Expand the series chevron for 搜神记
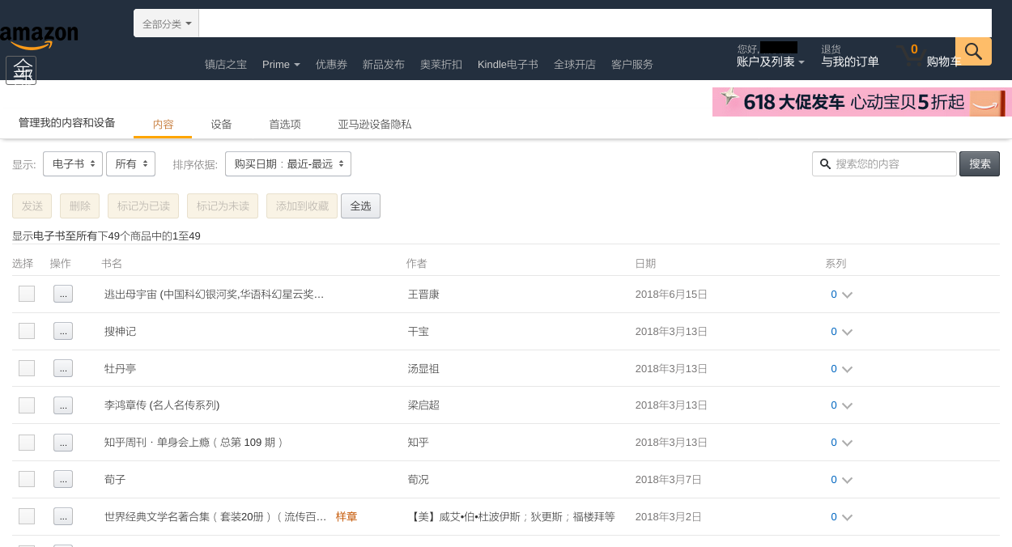 pos(847,332)
